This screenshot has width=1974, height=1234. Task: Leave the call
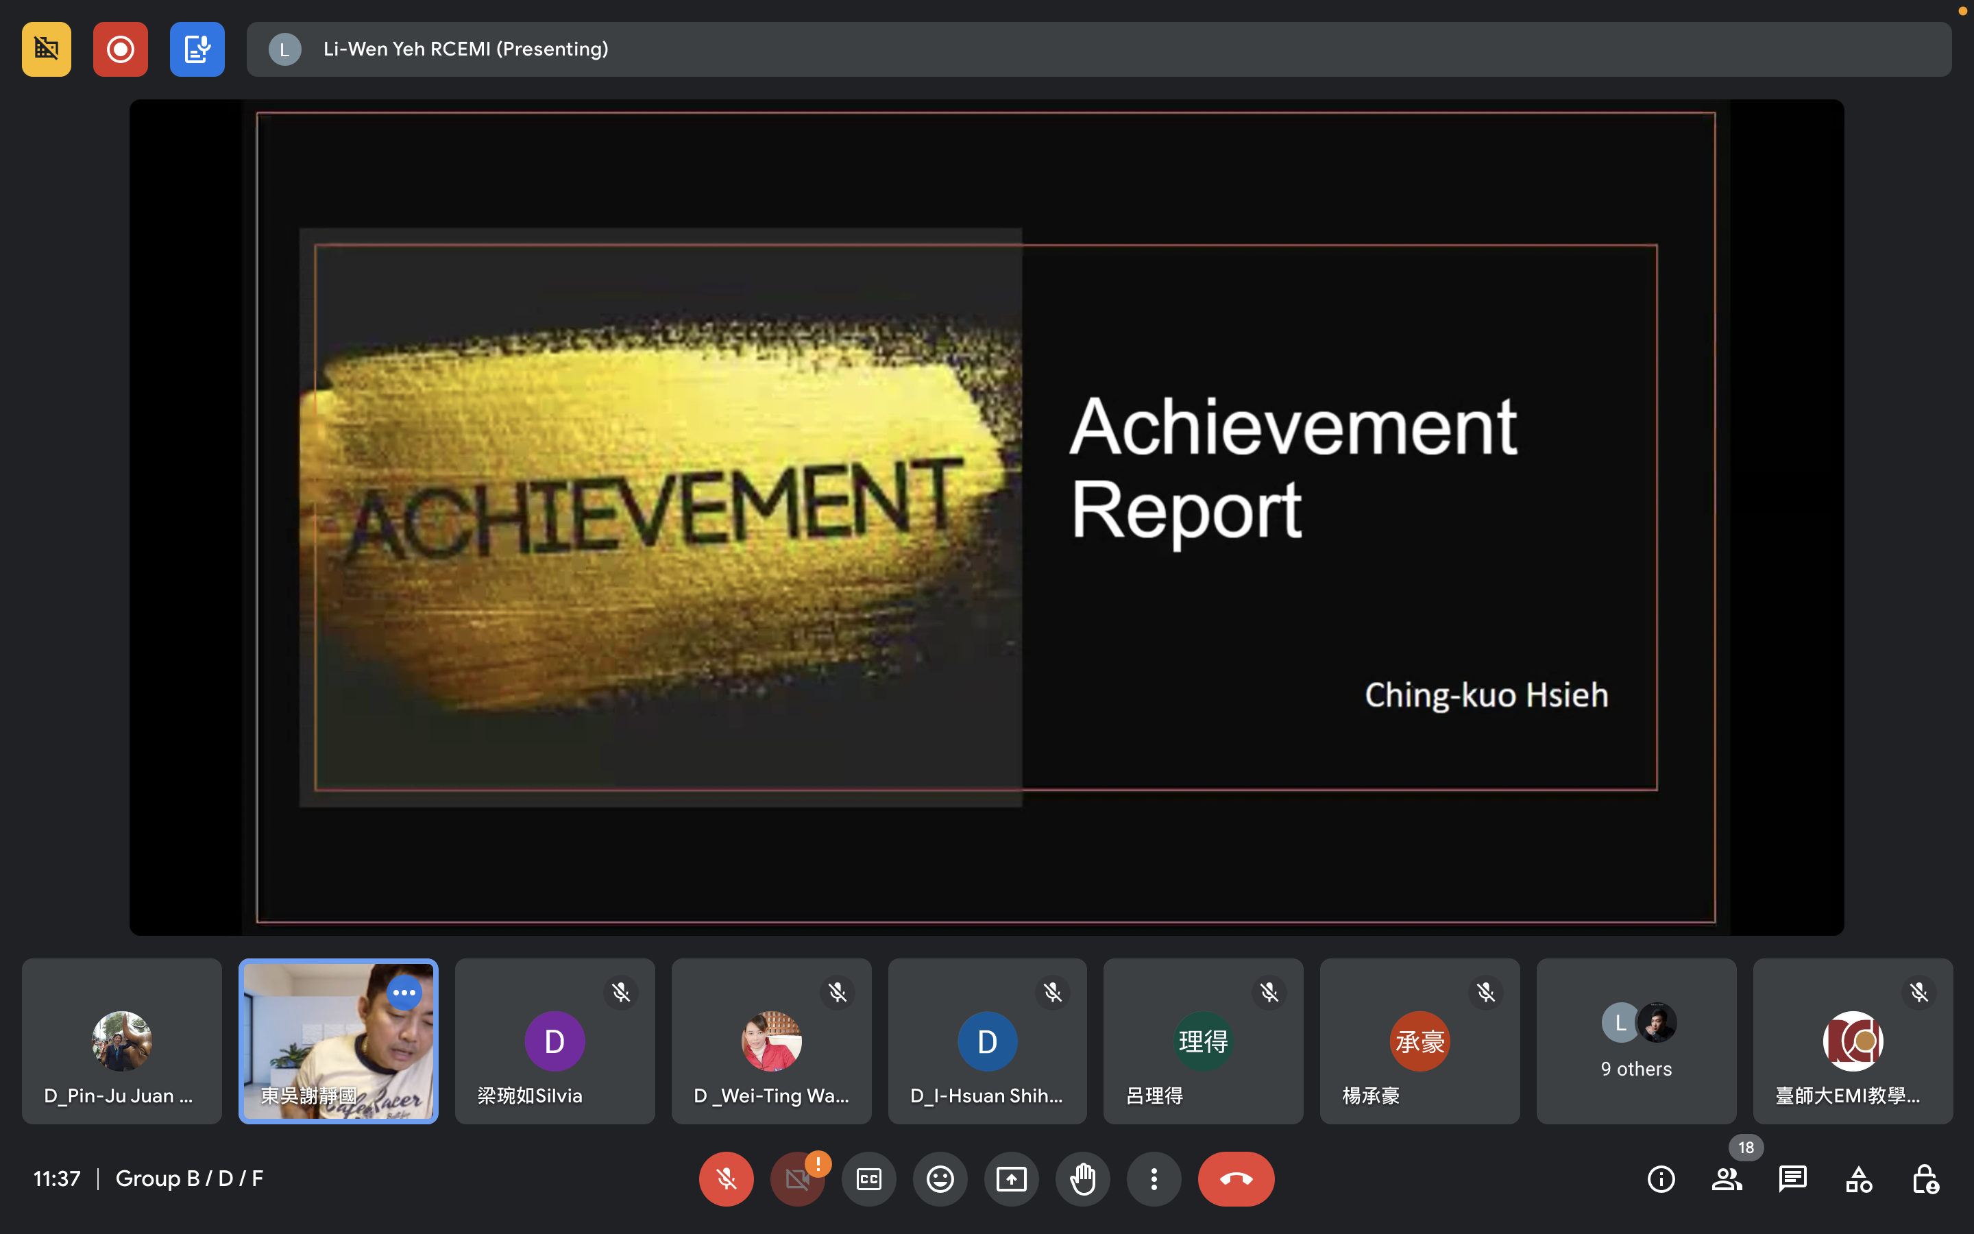coord(1236,1178)
